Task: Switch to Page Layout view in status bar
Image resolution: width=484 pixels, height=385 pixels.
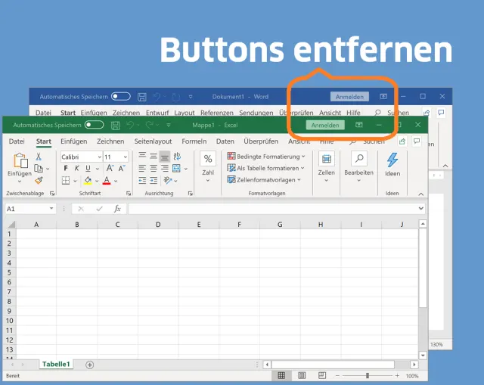Action: pos(302,375)
